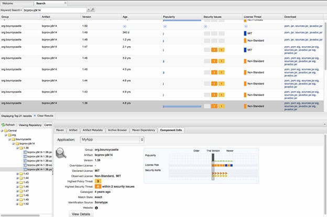
Task: Click the large component magnifier icon
Action: (x=62, y=153)
